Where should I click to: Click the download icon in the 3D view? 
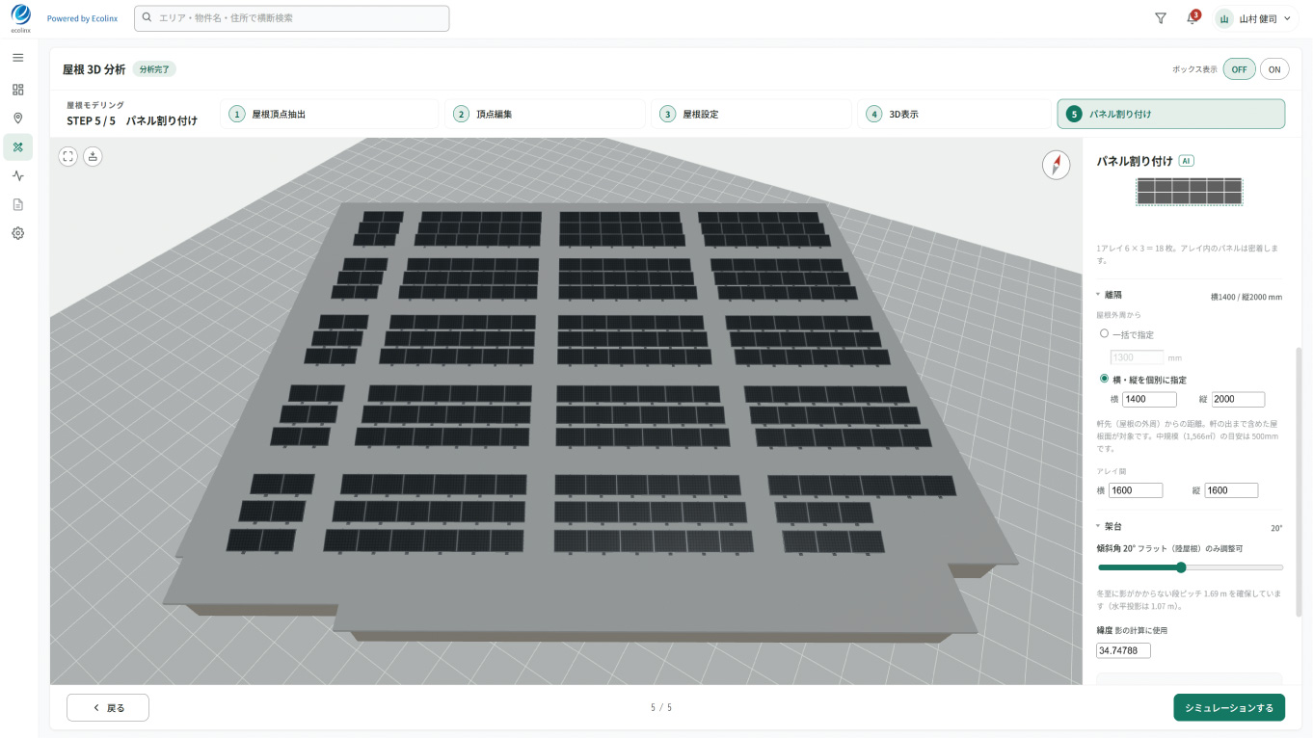[93, 156]
